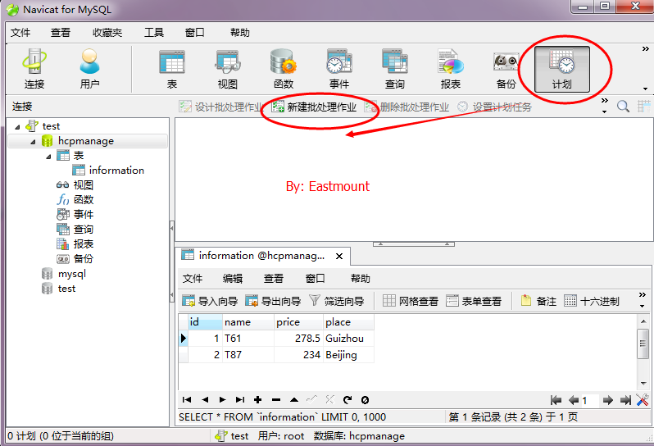The image size is (654, 446).
Task: Click the 用户 user icon
Action: 89,69
